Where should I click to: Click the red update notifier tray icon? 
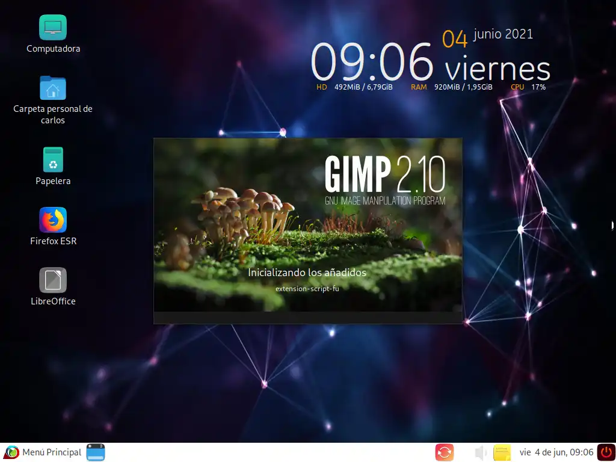[x=445, y=452]
